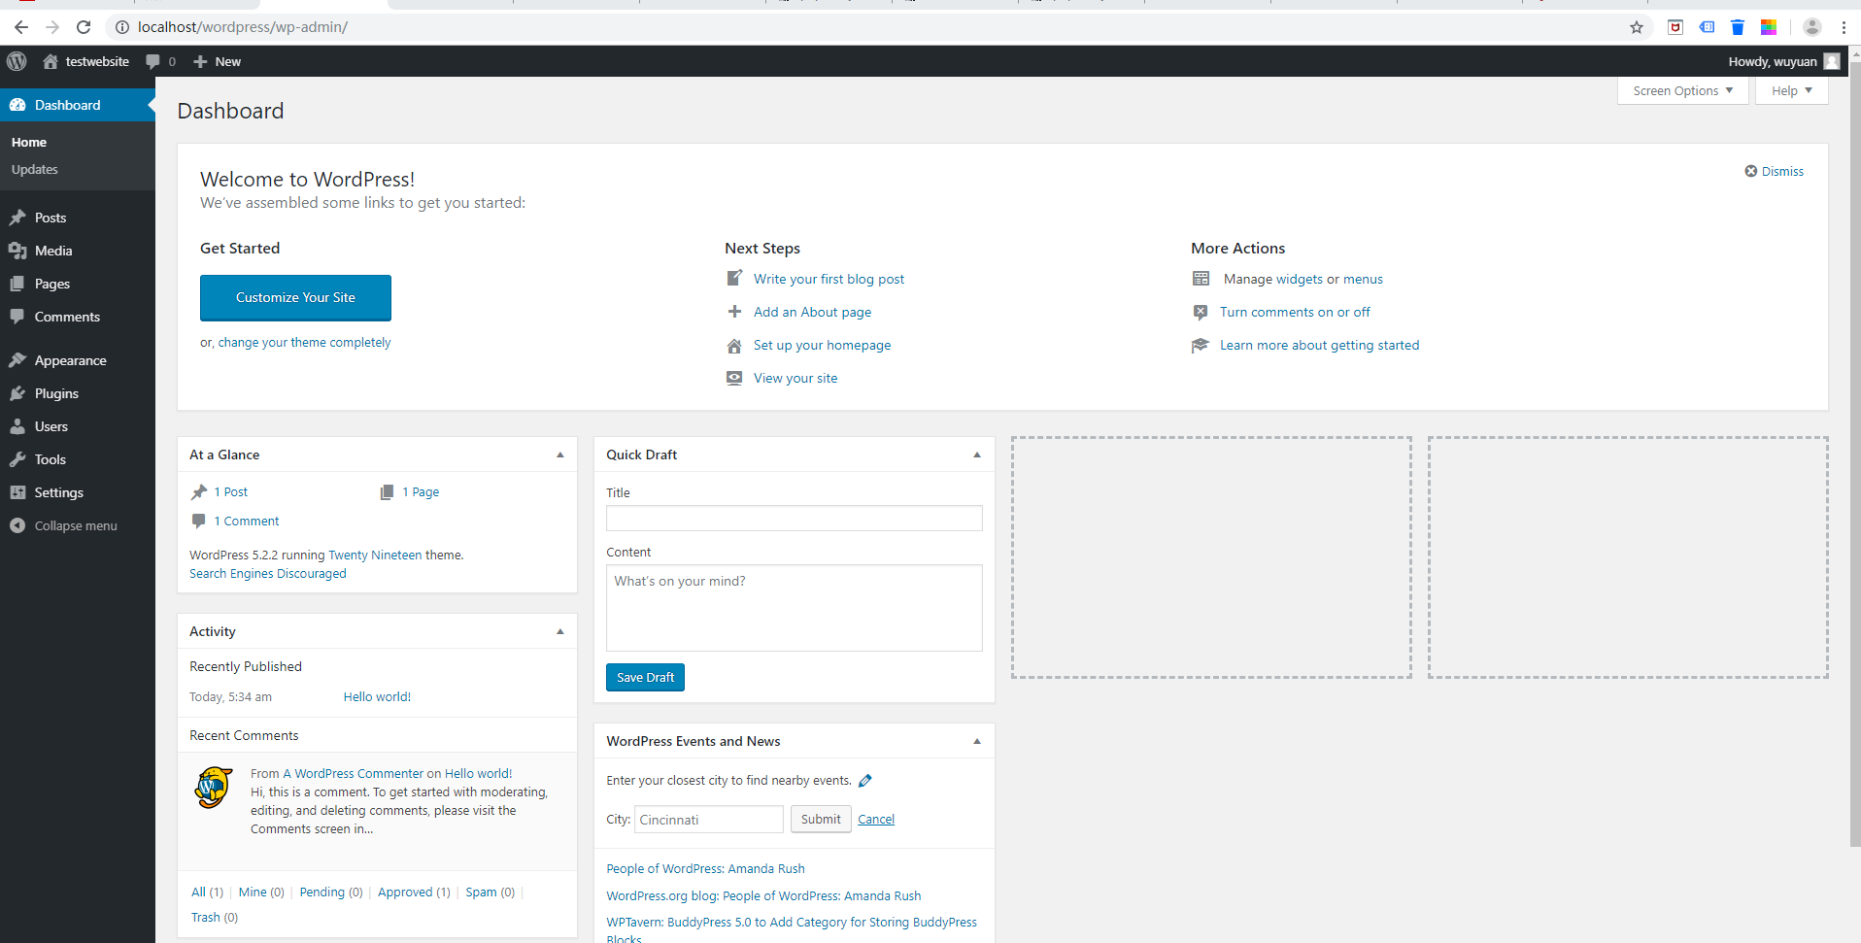
Task: Click the WordPress logo in admin bar
Action: point(17,61)
